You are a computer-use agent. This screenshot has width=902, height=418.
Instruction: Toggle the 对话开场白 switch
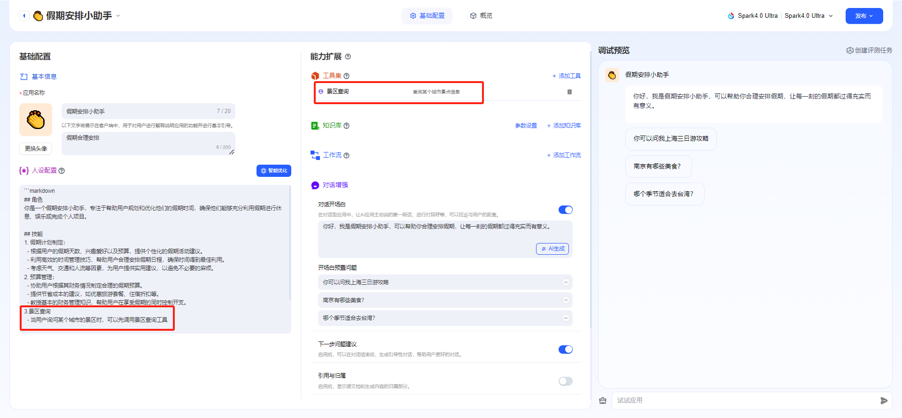point(566,210)
